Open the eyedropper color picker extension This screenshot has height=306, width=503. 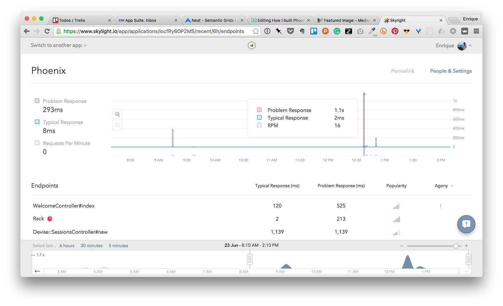pyautogui.click(x=372, y=31)
